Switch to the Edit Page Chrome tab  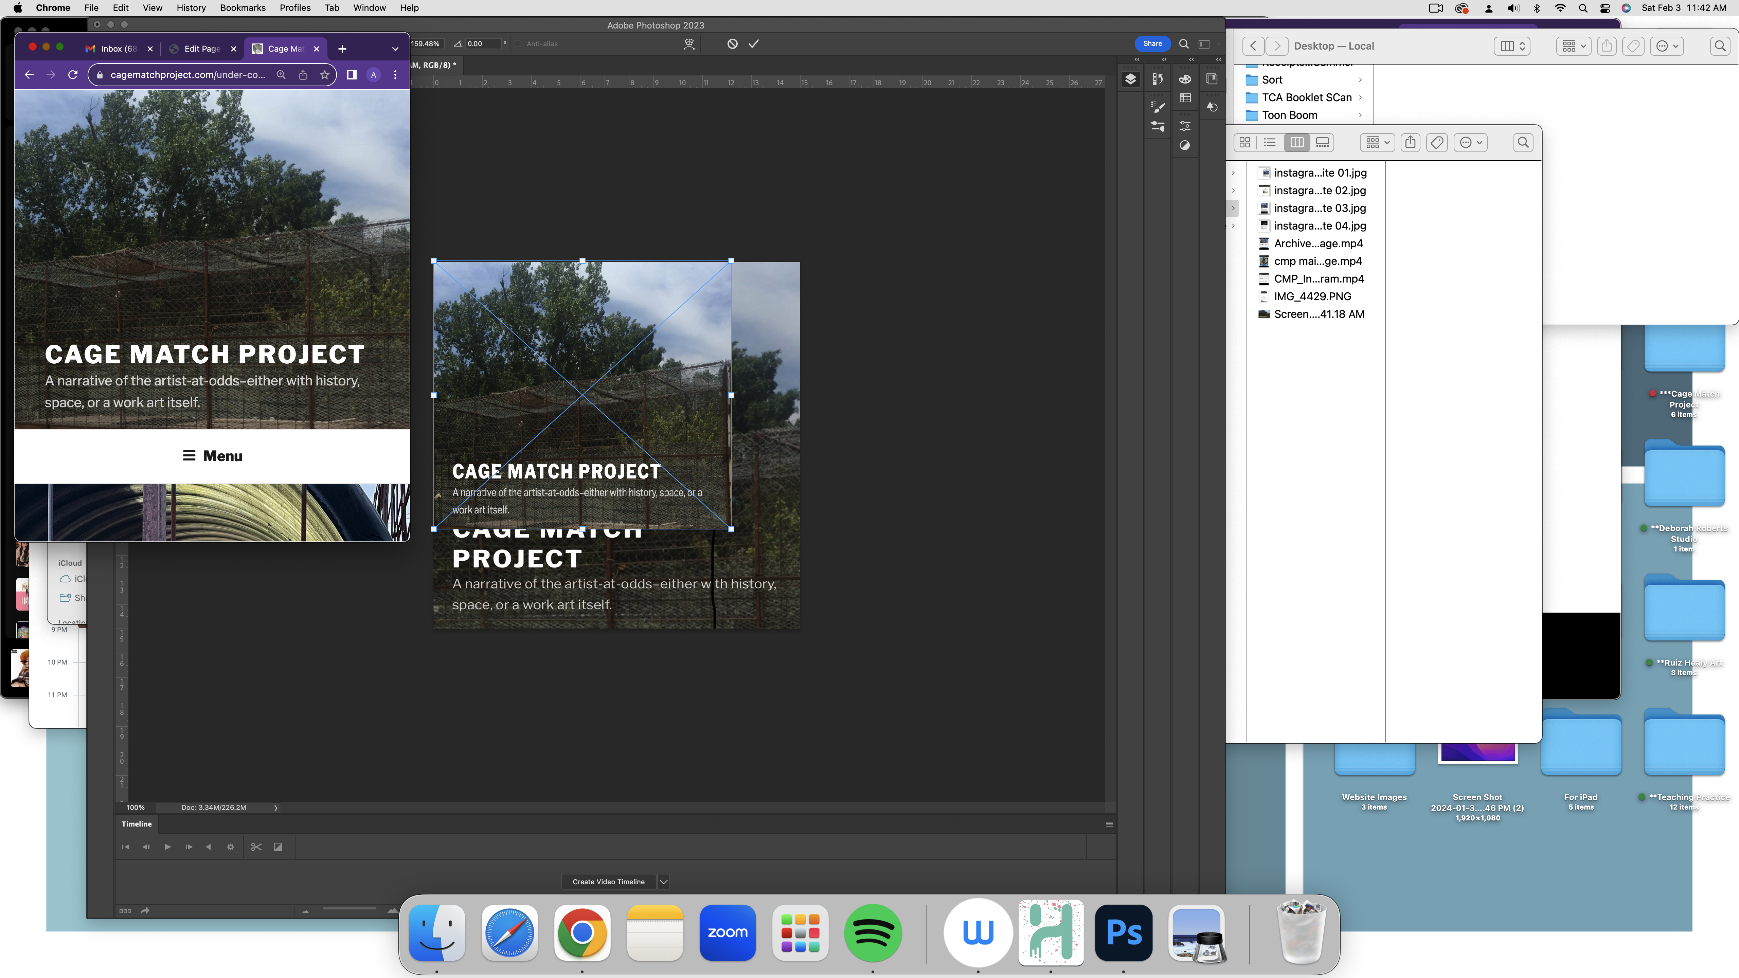(x=202, y=49)
